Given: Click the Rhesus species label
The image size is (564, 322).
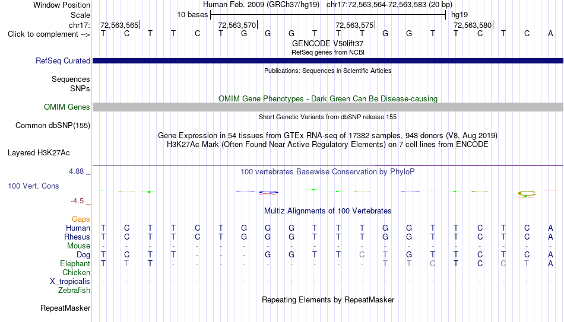Looking at the screenshot, I should [x=77, y=237].
